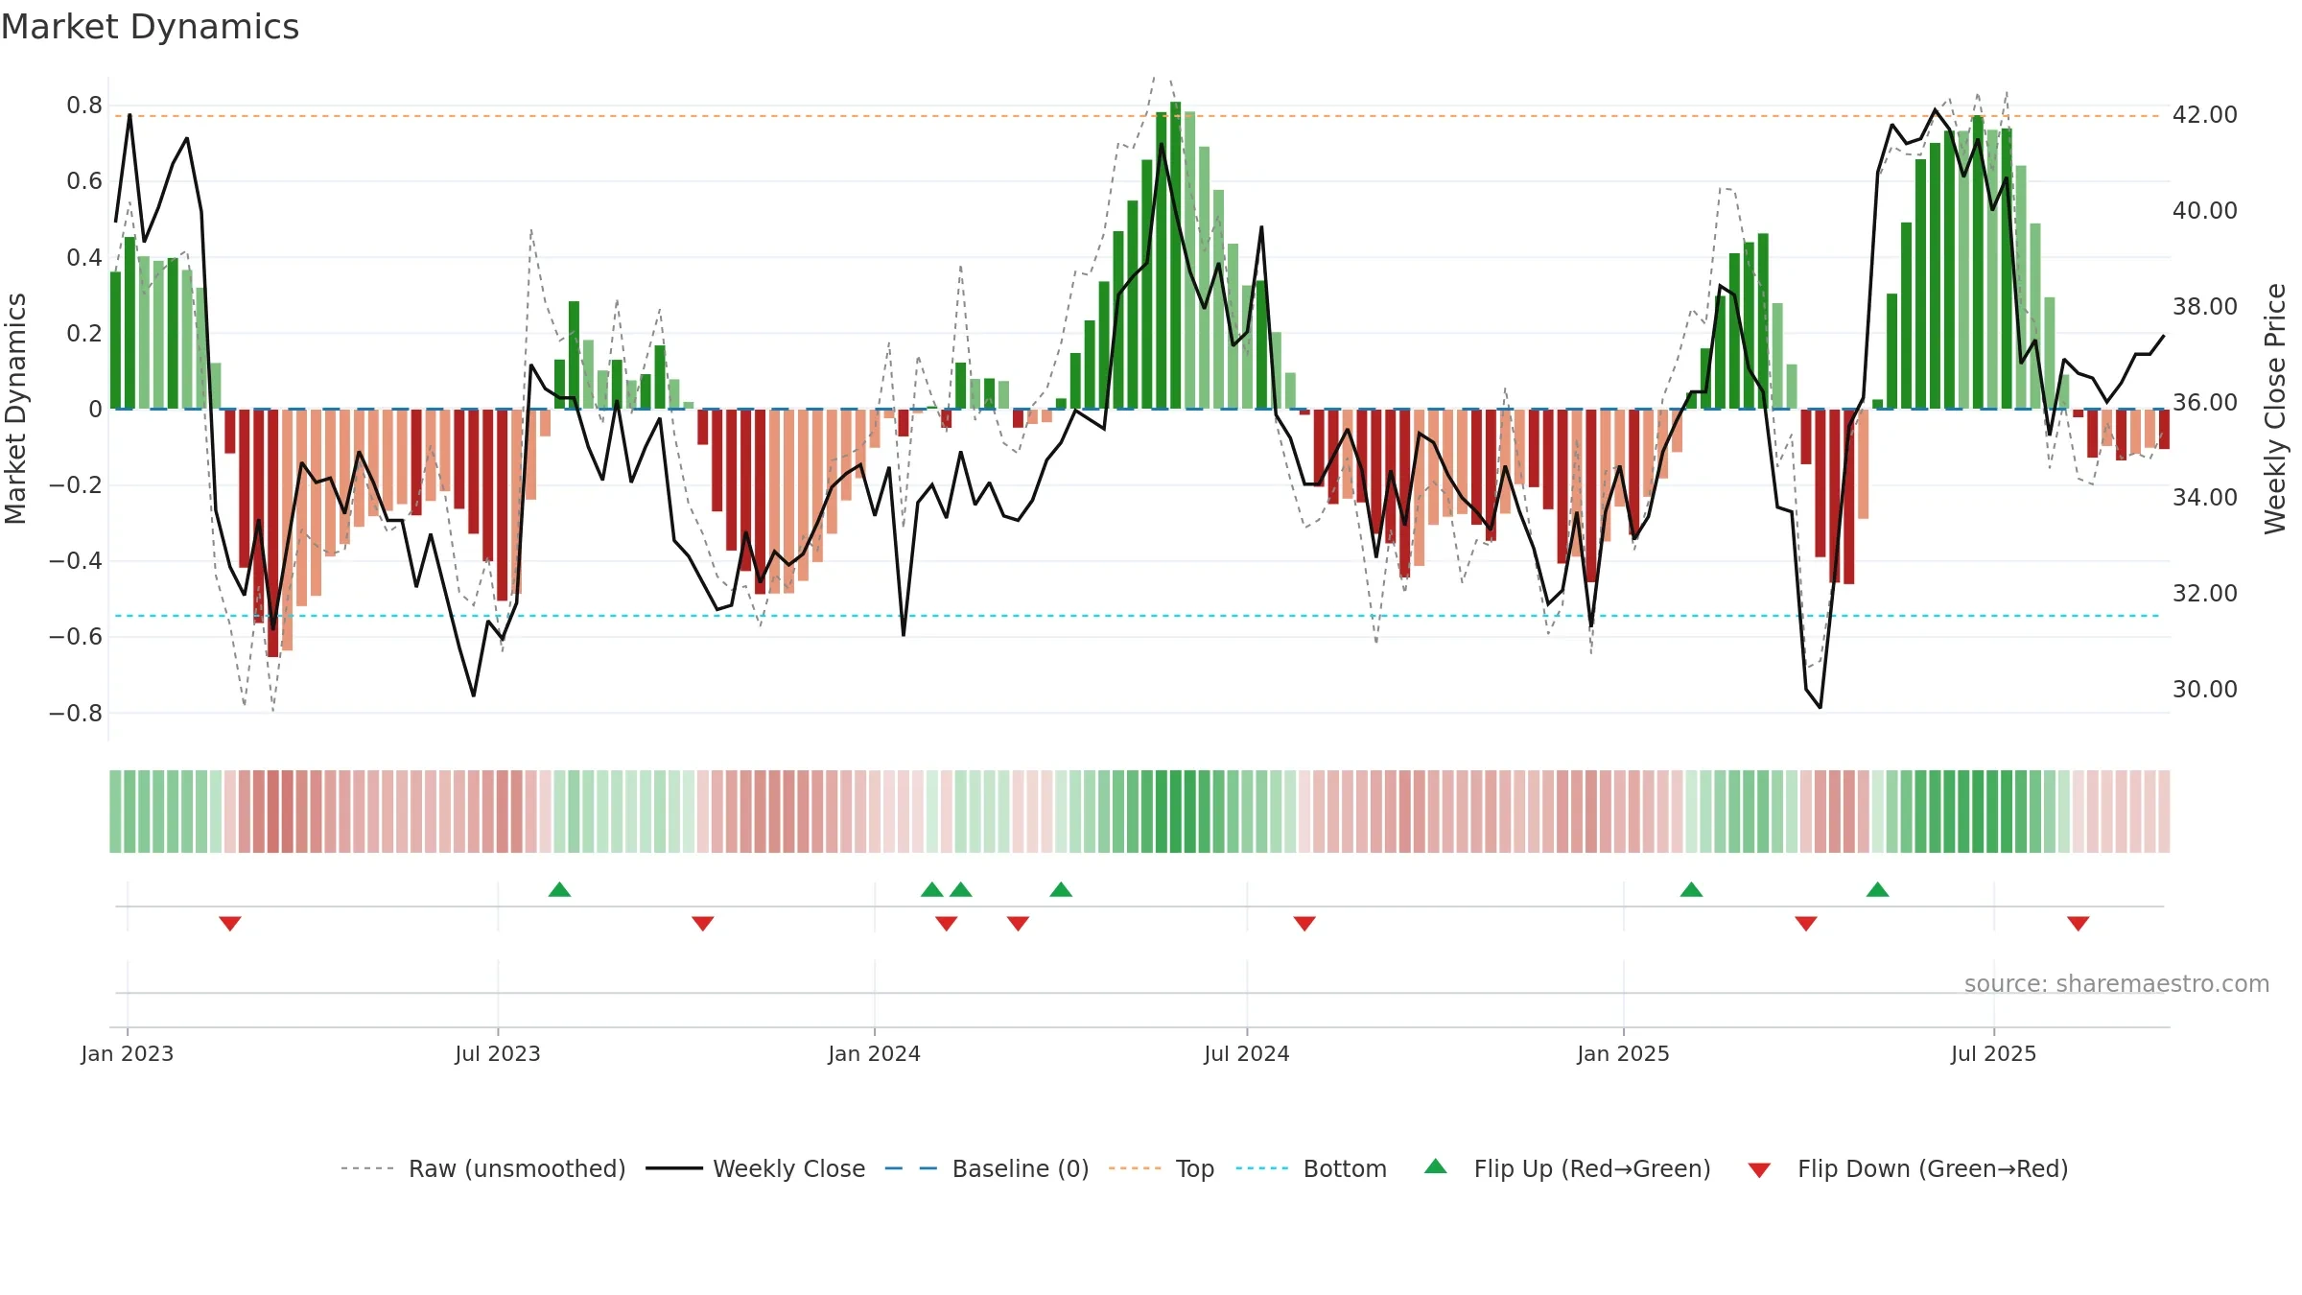
Task: Click the Market Dynamics chart title
Action: (x=150, y=27)
